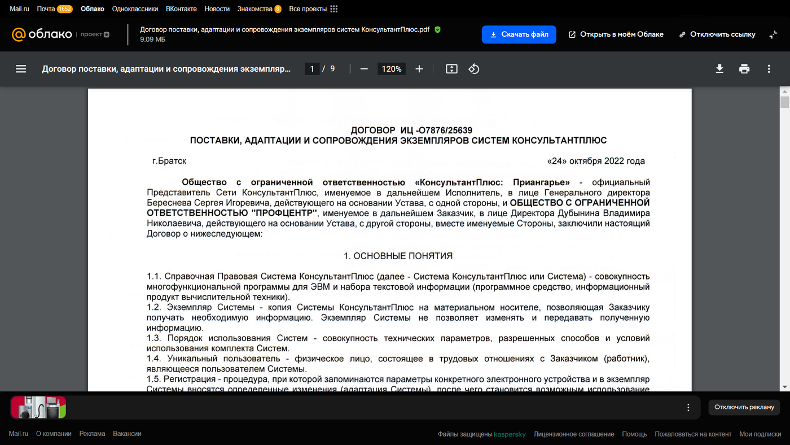Click Открыть в моём Облаке
Screen dimensions: 790x445
coord(616,34)
